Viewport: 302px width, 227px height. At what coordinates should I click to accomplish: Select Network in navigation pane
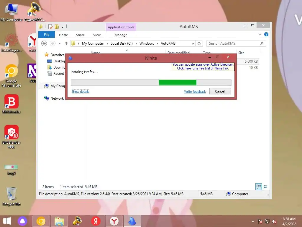(54, 98)
